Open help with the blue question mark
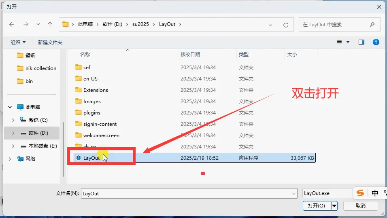The width and height of the screenshot is (387, 218). tap(376, 42)
